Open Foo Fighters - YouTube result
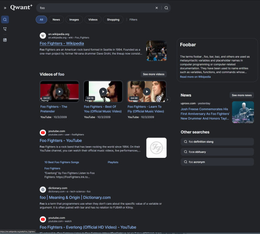This screenshot has width=260, height=234. [61, 141]
